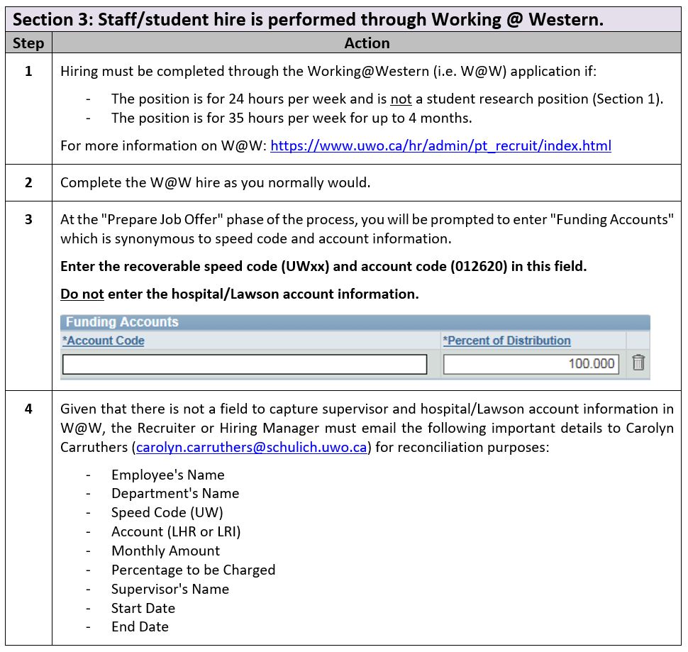The height and width of the screenshot is (652, 688).
Task: Select the Step column header
Action: point(28,43)
